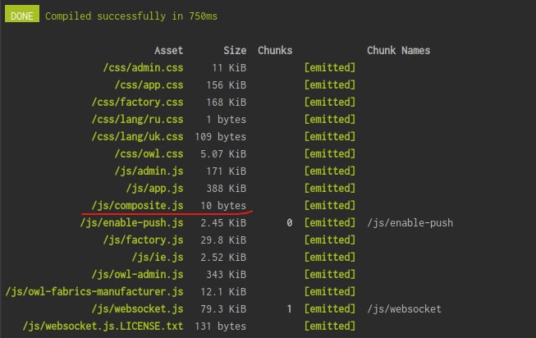
Task: Click the '156 KiB' size value
Action: pyautogui.click(x=226, y=85)
